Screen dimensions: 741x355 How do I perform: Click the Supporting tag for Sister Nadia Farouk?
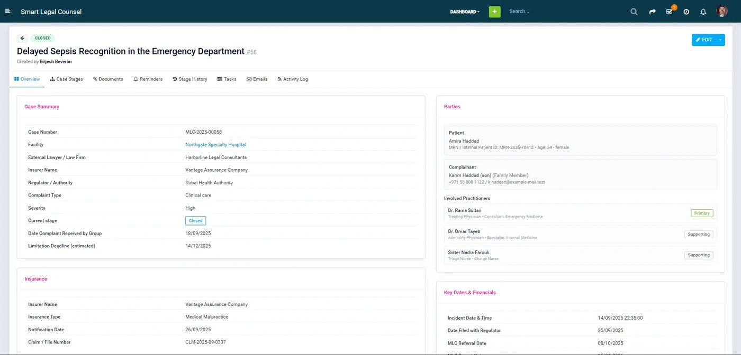click(699, 255)
